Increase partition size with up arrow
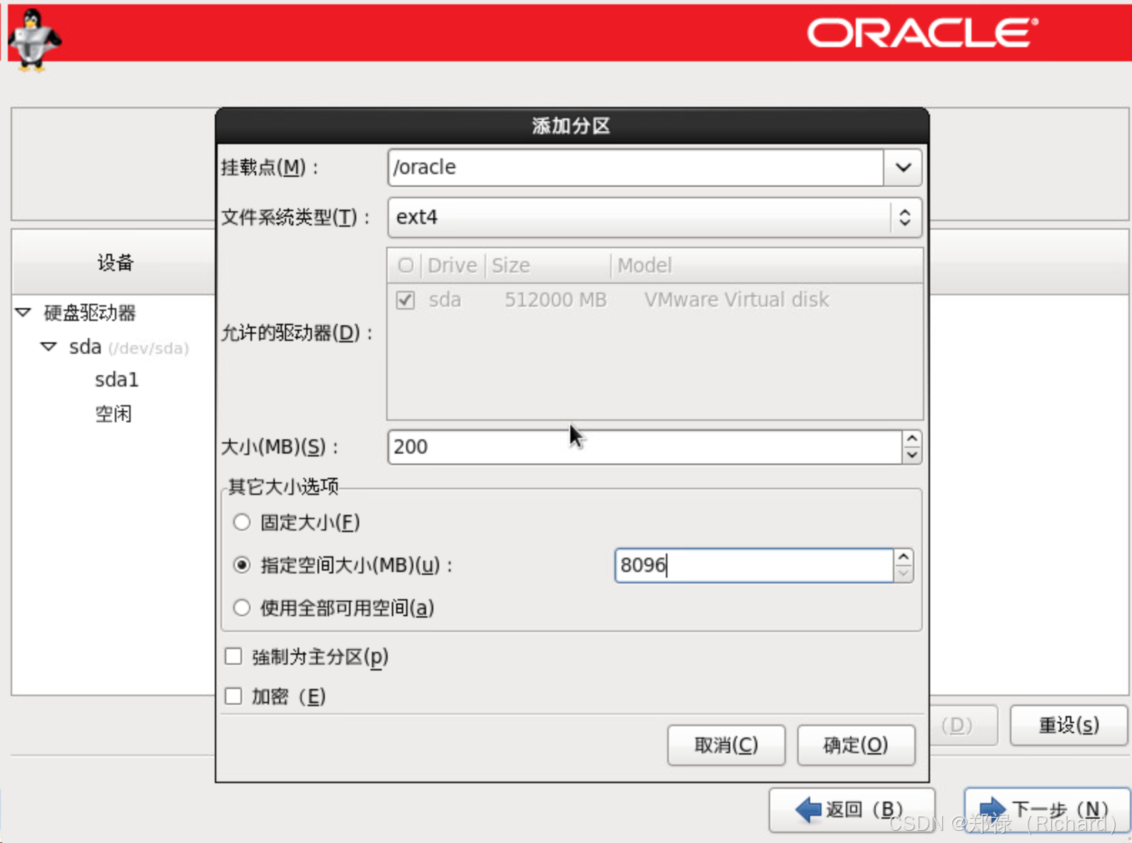Screen dimensions: 1132x843 click(x=911, y=439)
